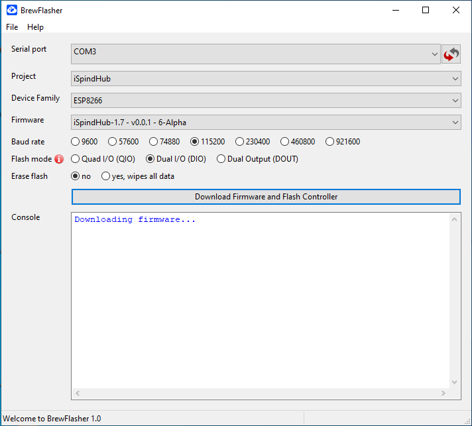
Task: Open the Help menu
Action: coord(36,27)
